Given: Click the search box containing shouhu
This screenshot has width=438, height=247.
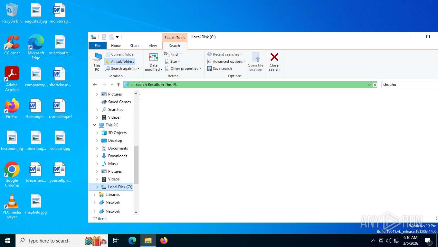Looking at the screenshot, I should coord(410,85).
